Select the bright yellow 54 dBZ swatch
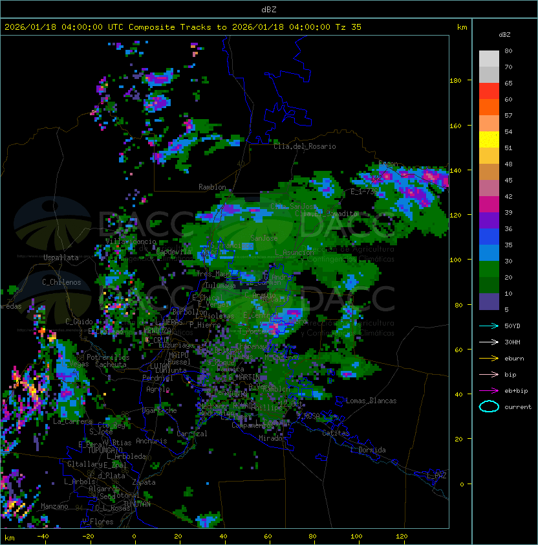The image size is (538, 545). (489, 139)
